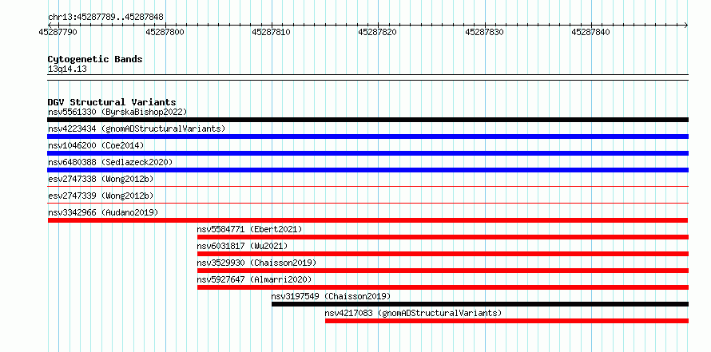The image size is (711, 352).
Task: Click ruler position 45287810
Action: 271,32
